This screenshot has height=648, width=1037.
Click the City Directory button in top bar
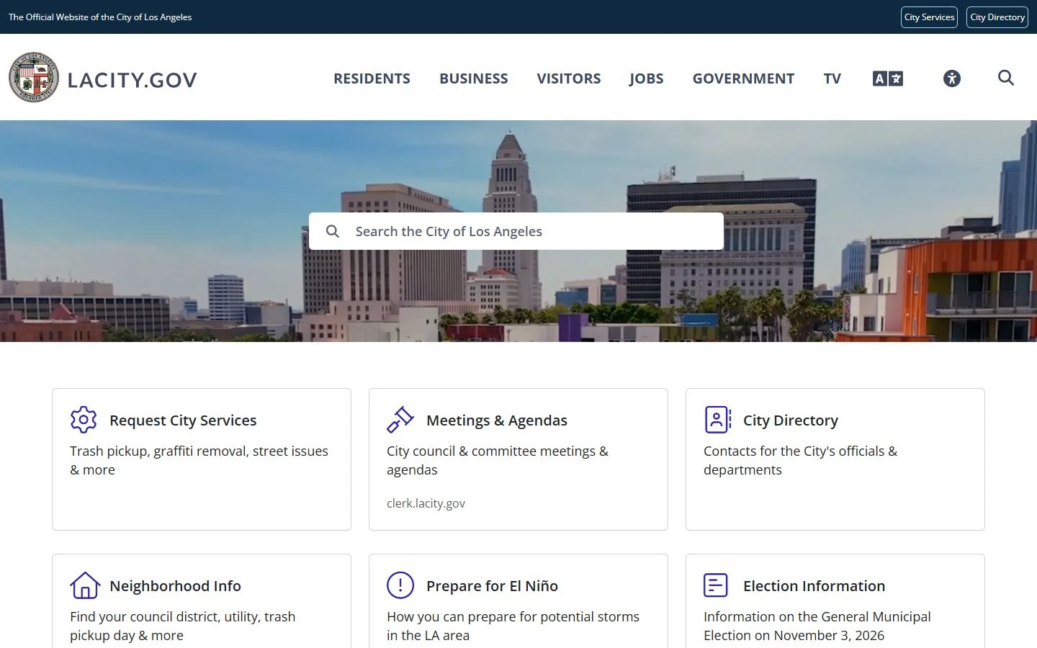(997, 17)
